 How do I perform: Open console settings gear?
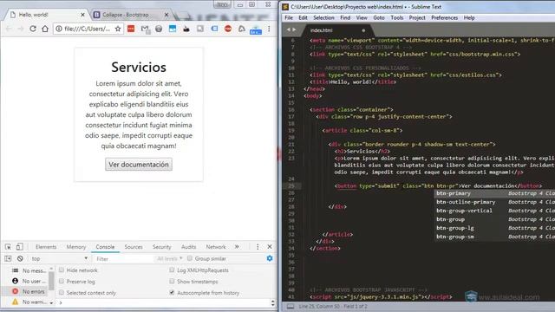(x=270, y=258)
